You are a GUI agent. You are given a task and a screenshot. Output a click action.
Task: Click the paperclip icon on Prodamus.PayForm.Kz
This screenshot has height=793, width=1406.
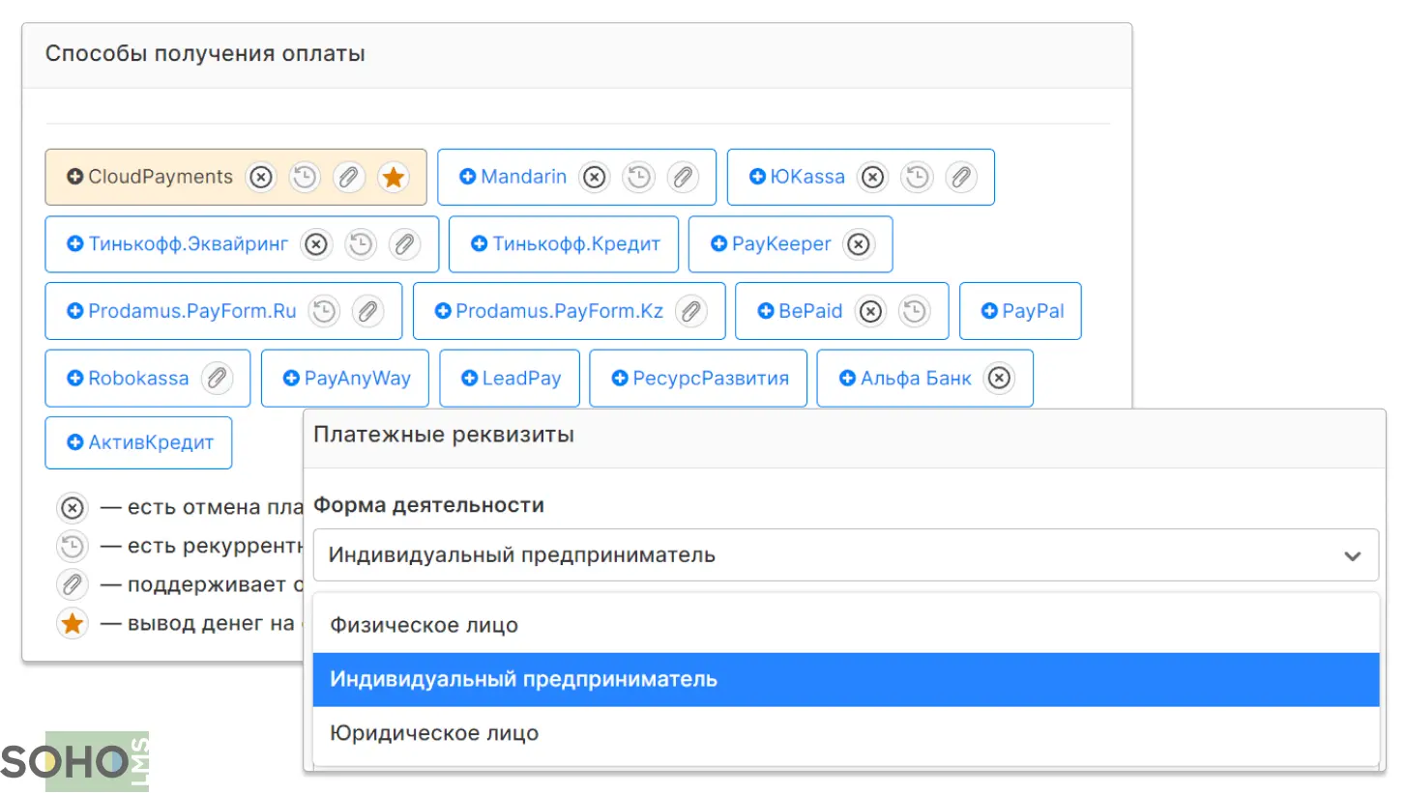[691, 311]
